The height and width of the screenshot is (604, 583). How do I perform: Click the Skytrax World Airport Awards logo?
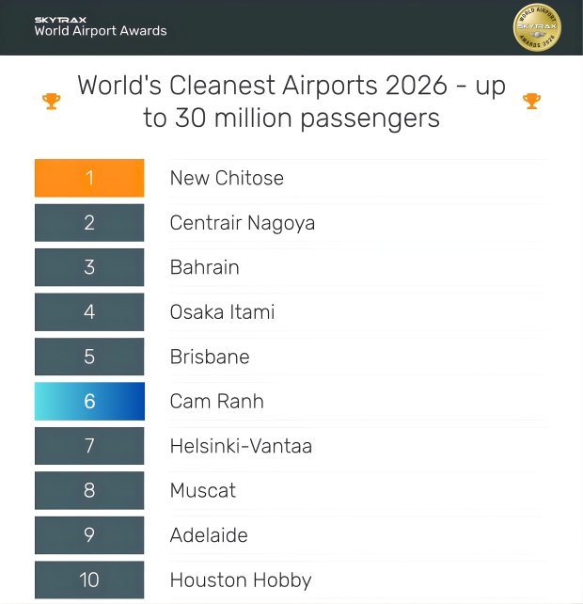(x=100, y=26)
